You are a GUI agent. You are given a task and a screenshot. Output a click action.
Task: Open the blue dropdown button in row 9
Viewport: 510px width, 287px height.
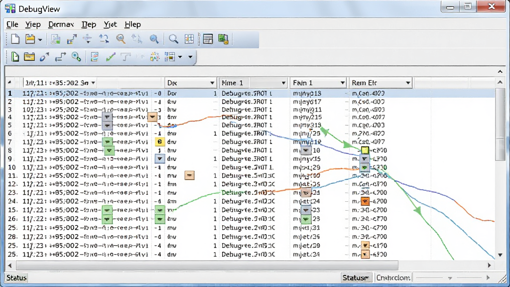point(159,159)
